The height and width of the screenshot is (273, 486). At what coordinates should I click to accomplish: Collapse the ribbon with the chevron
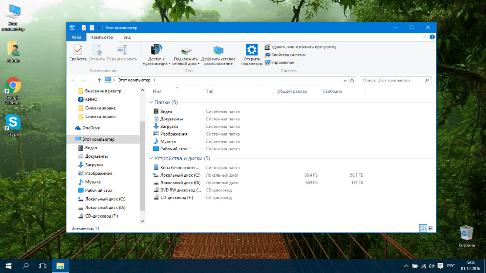pos(424,37)
